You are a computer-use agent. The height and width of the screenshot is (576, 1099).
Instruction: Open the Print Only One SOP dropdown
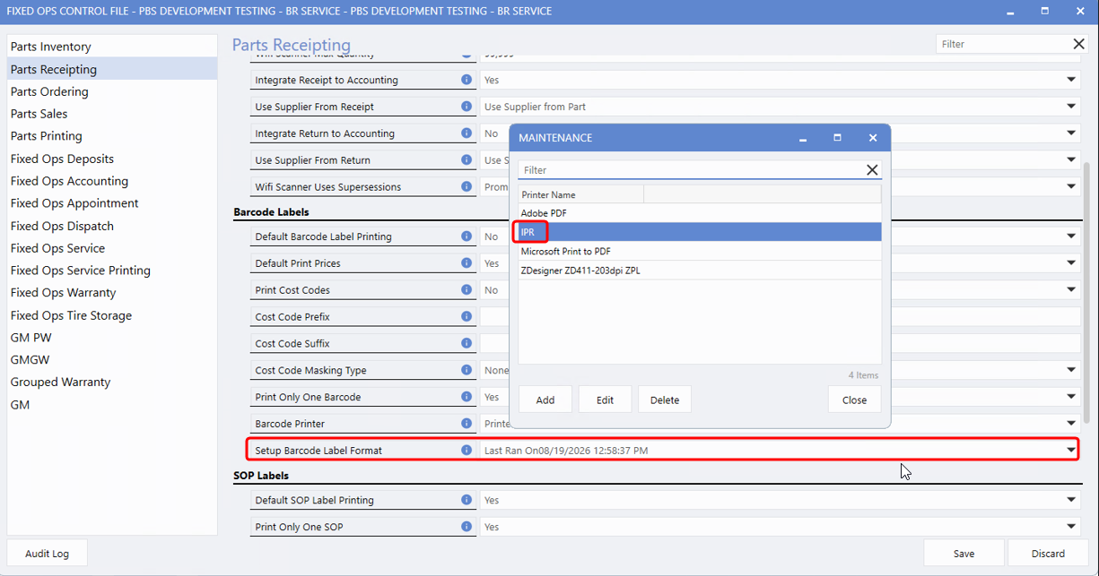click(1071, 527)
